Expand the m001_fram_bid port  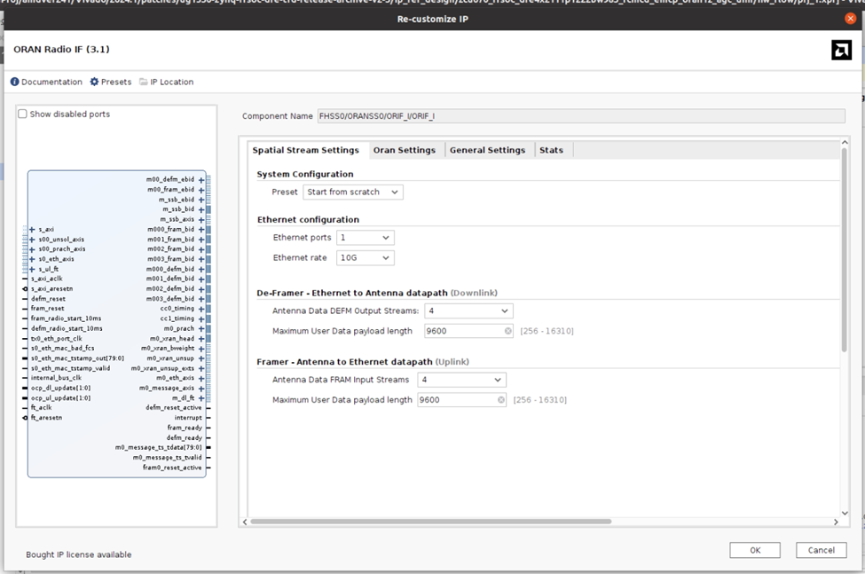(201, 240)
